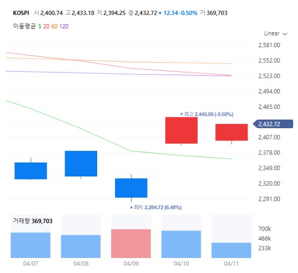
Task: Click the 04/11 red candlestick
Action: (x=231, y=132)
